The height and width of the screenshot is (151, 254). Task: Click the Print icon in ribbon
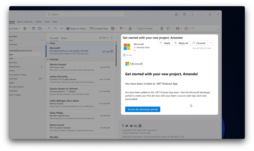coord(130,28)
